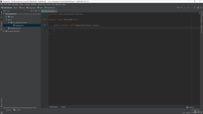The width and height of the screenshot is (203, 114).
Task: Click src breadcrumb in navigation bar
Action: coord(16,8)
